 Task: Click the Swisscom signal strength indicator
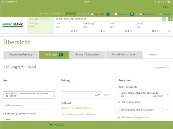[x=2, y=2]
